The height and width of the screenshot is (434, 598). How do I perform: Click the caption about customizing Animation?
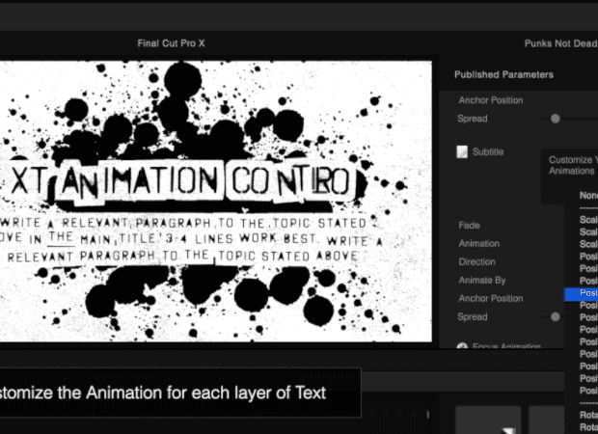(180, 393)
